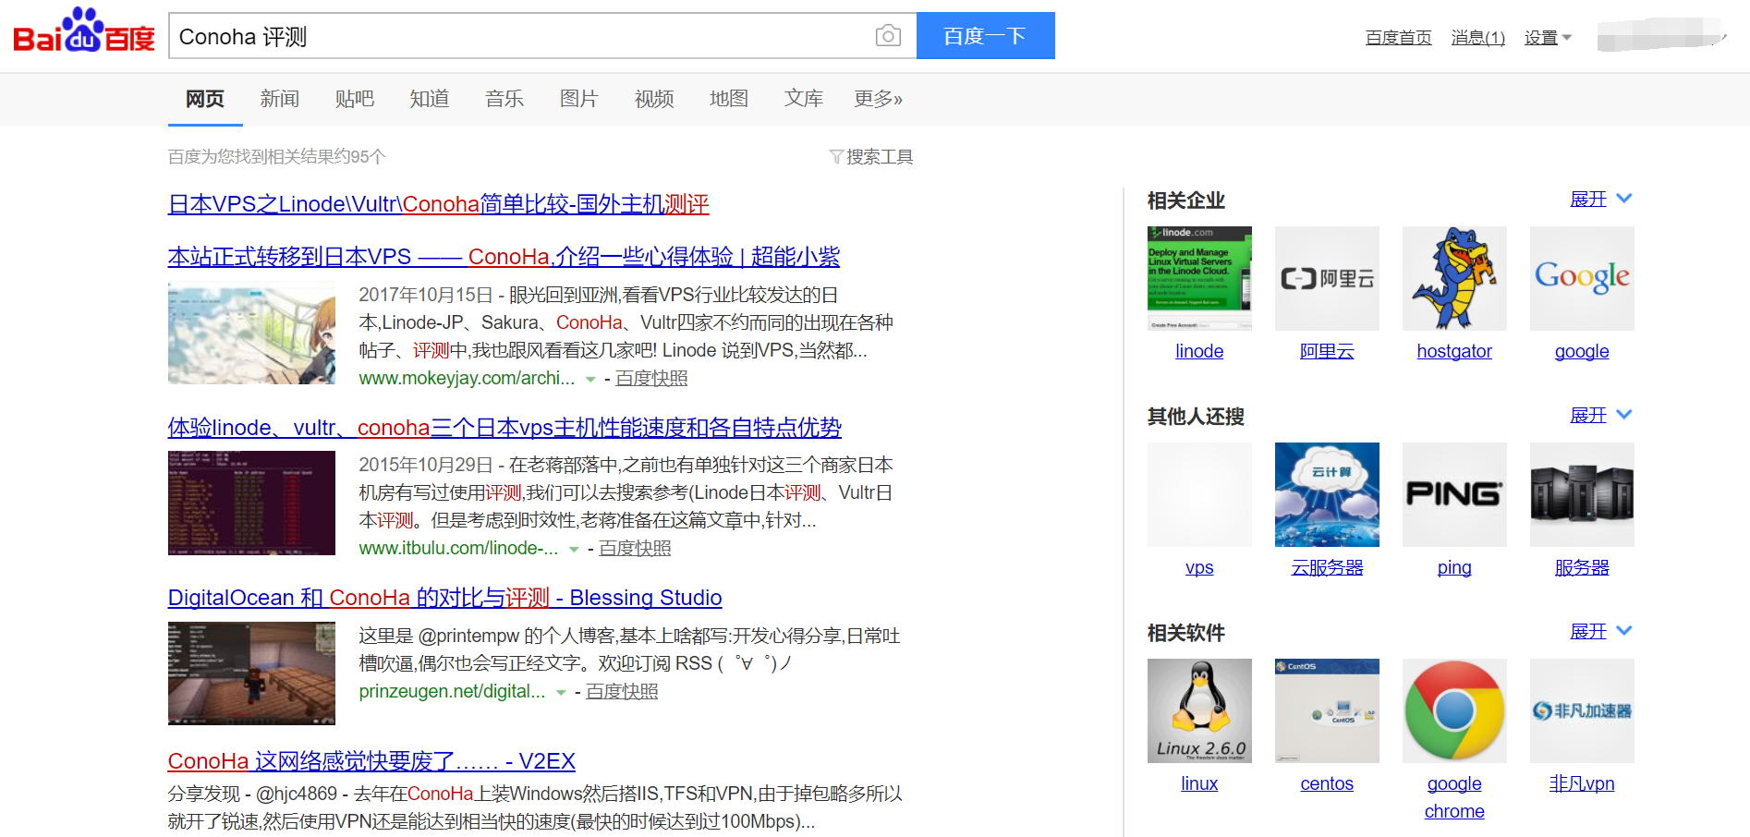The image size is (1750, 837).
Task: Open dropdown arrow beside www.itbulu.com URL
Action: [x=574, y=549]
